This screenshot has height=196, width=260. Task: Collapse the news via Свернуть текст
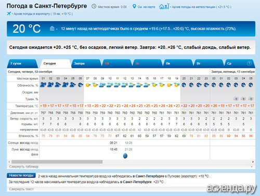coord(21,189)
